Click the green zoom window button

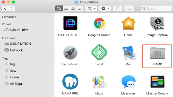[x=13, y=2]
